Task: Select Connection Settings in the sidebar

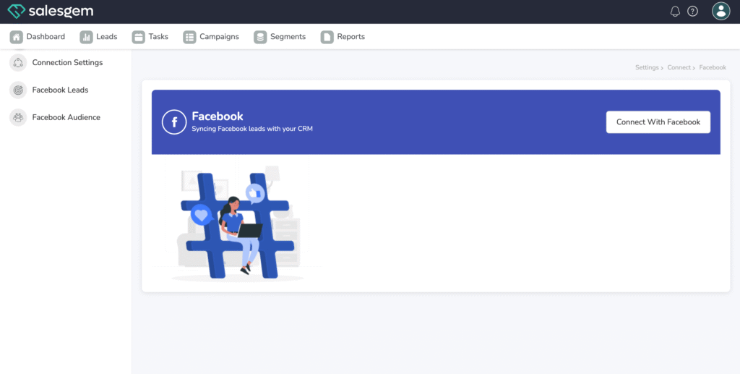Action: tap(67, 63)
